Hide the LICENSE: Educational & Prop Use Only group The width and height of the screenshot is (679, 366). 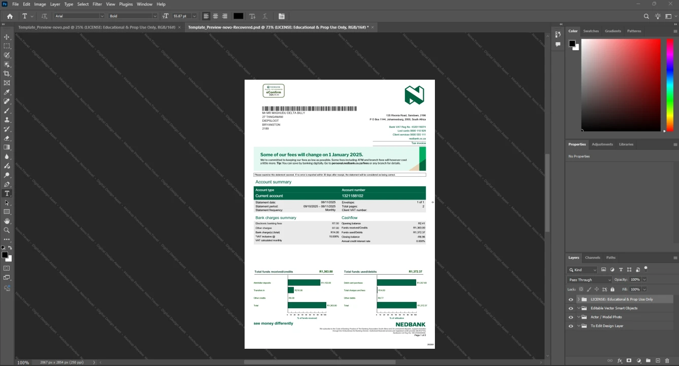[571, 300]
